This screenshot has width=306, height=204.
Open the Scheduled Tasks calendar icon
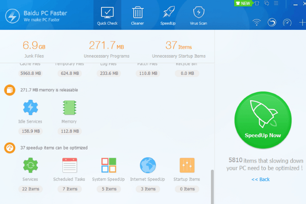pyautogui.click(x=70, y=165)
